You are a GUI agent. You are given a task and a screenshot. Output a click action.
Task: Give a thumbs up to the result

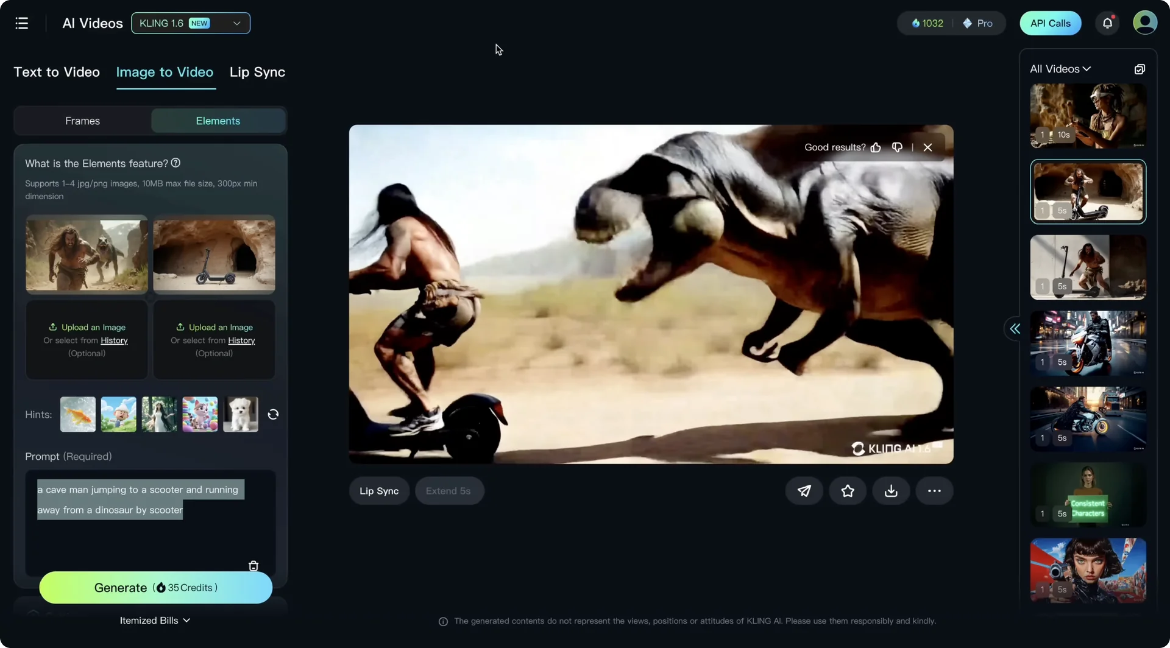pyautogui.click(x=876, y=147)
